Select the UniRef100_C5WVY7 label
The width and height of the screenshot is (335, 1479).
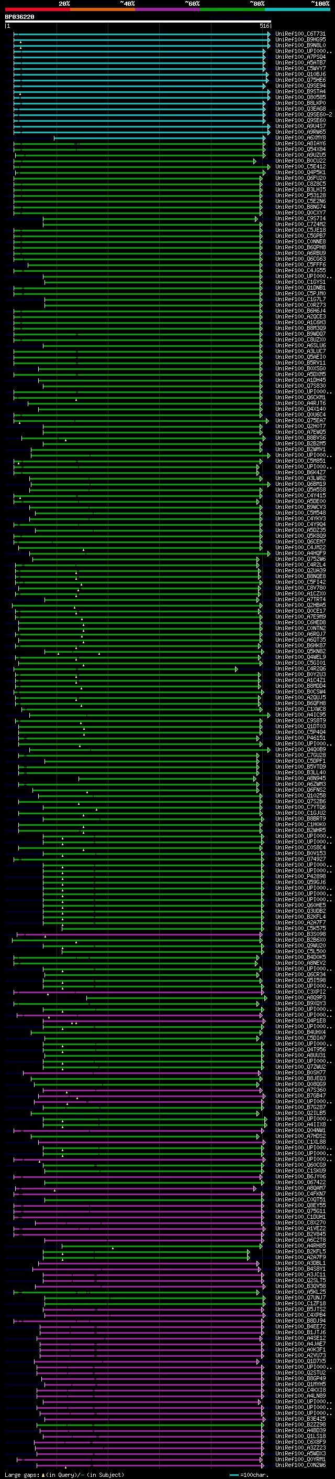point(300,68)
